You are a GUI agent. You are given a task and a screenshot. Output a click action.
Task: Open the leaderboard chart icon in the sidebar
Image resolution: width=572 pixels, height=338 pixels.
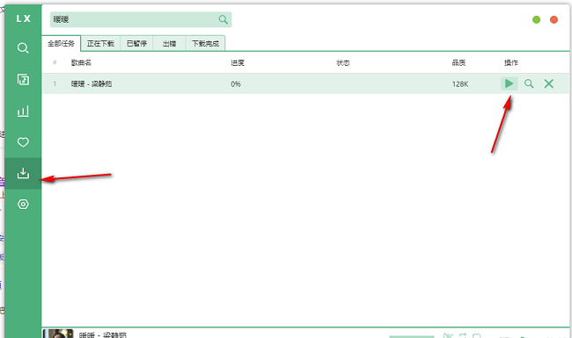coord(23,111)
